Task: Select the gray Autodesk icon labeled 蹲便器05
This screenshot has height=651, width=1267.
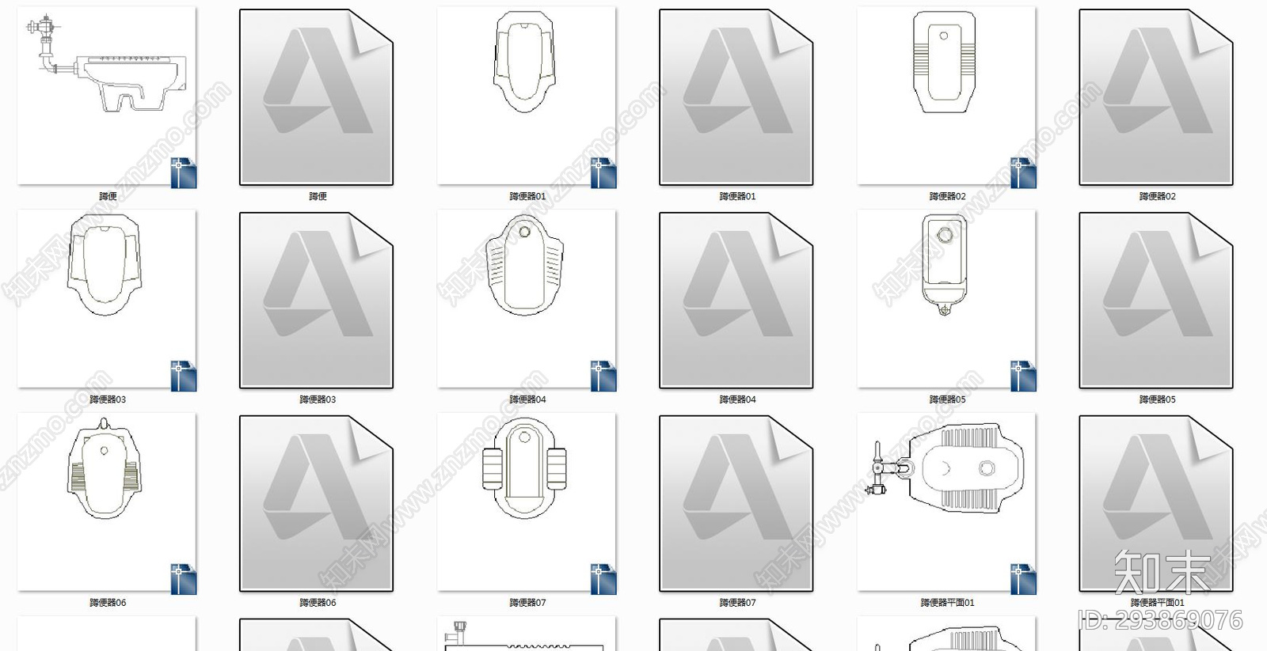Action: (x=1156, y=301)
